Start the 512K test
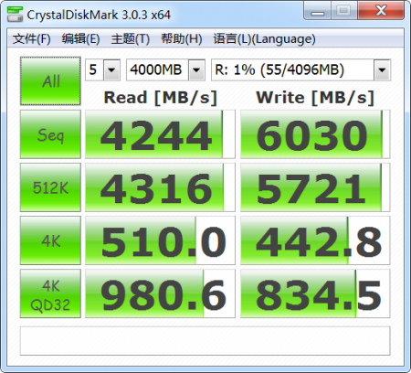 [x=50, y=187]
